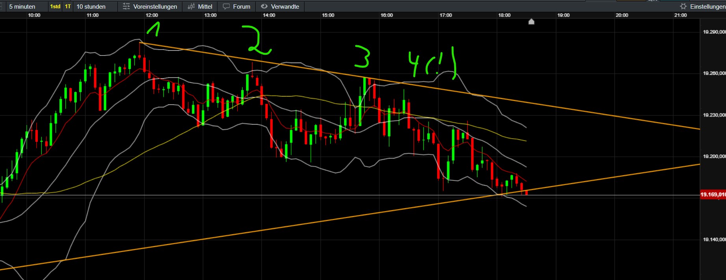
Task: Select the 1T timeframe shortcut
Action: tap(68, 7)
